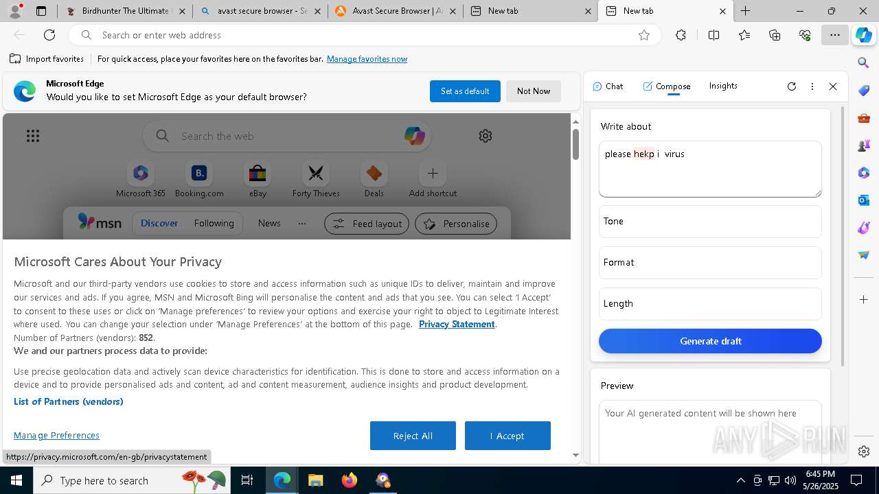Open sidebar Outlook icon
The width and height of the screenshot is (879, 494).
pos(864,200)
